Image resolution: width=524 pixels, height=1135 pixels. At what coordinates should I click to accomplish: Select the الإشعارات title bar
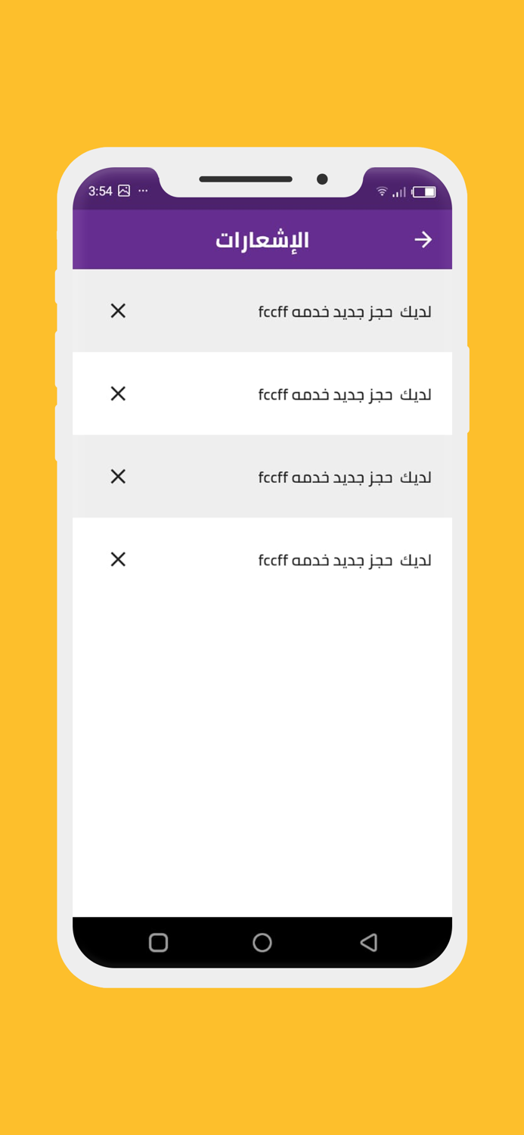pos(262,239)
